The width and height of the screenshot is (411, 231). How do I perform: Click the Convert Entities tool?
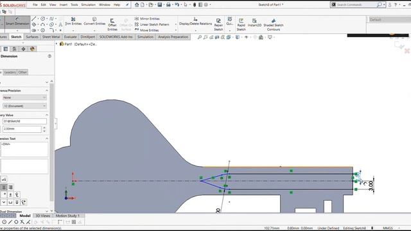(94, 21)
